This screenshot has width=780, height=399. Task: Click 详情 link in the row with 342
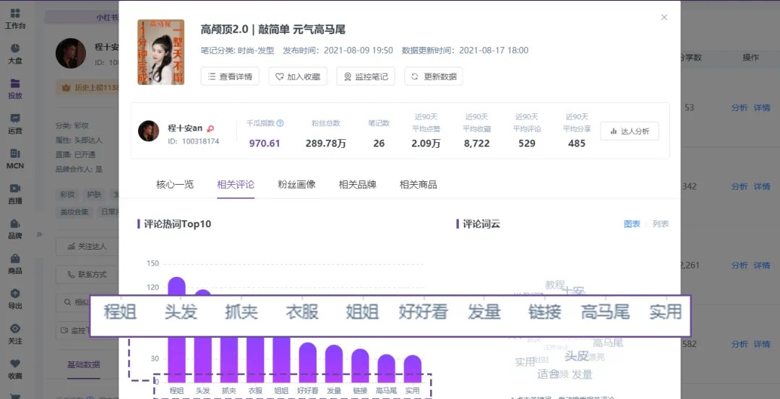(762, 187)
